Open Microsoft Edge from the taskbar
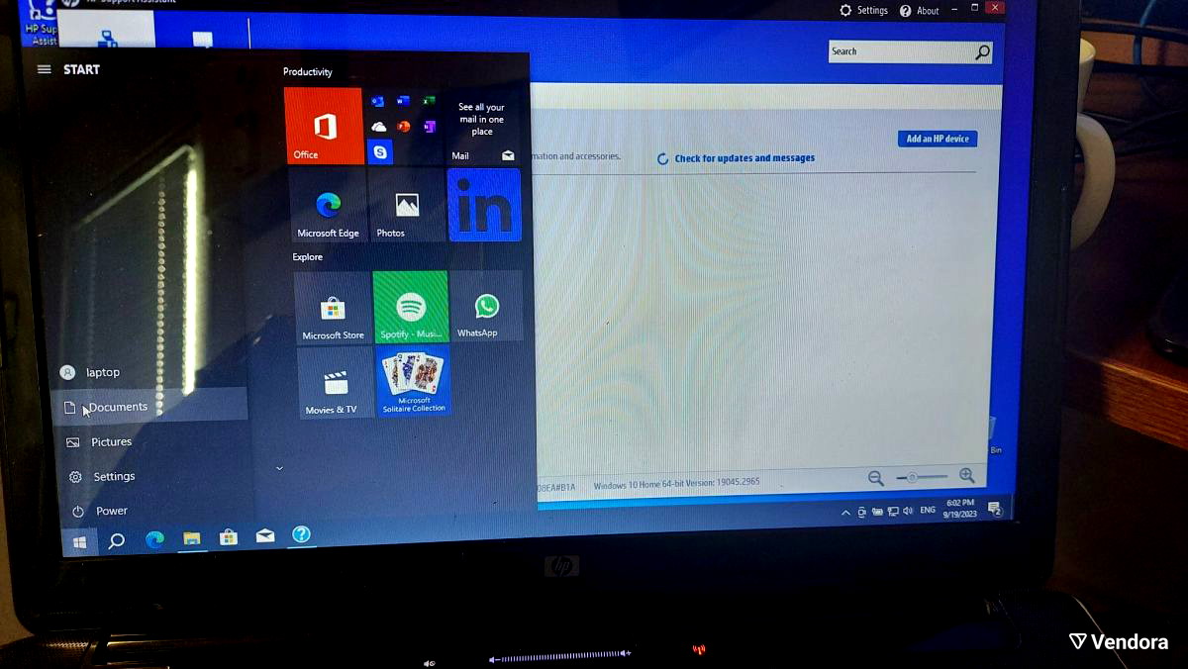Screen dimensions: 1188x669 (154, 539)
